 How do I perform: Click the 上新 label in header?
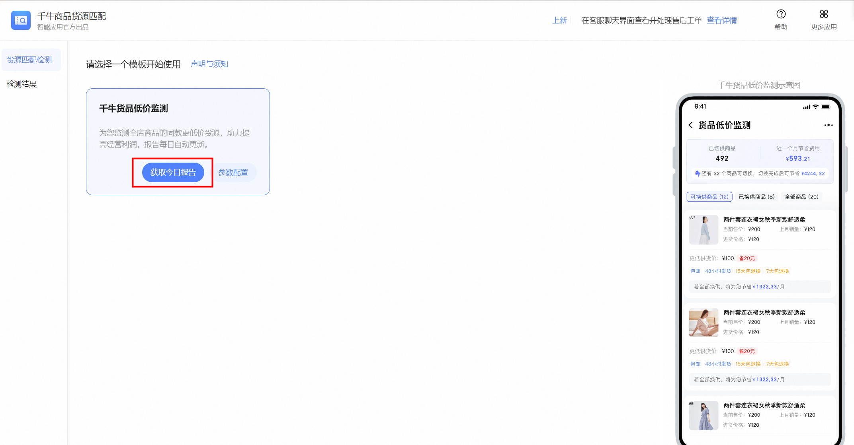click(559, 20)
